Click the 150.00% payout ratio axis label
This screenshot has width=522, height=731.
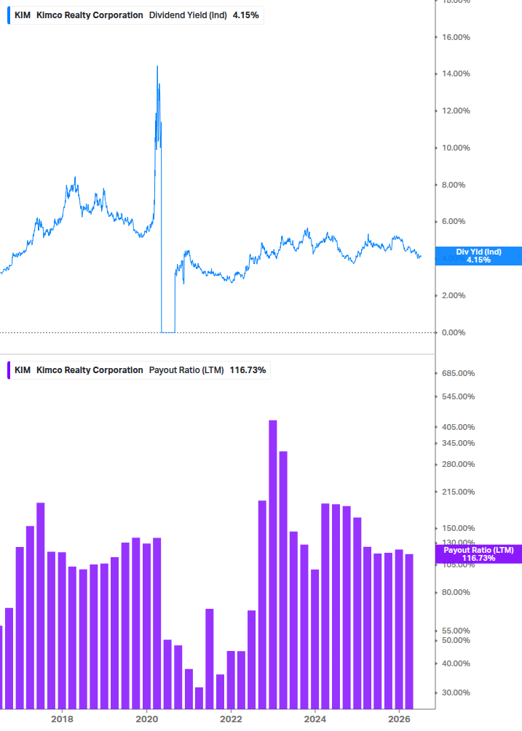click(x=458, y=528)
